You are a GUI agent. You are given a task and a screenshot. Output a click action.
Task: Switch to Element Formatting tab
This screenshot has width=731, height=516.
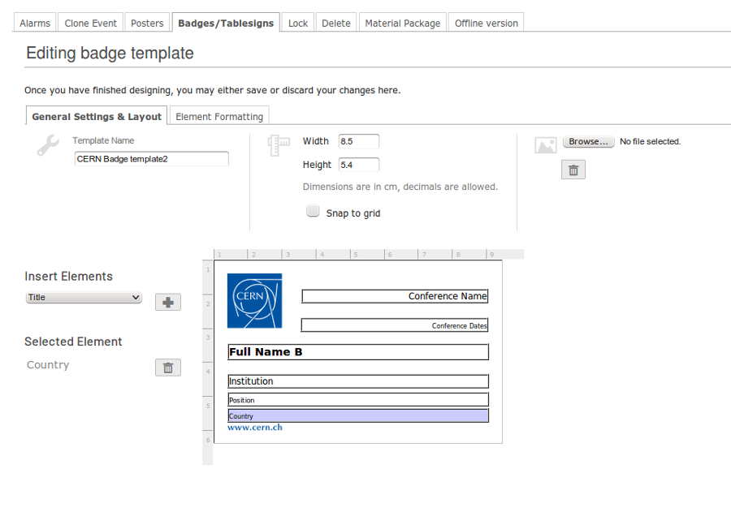click(219, 117)
